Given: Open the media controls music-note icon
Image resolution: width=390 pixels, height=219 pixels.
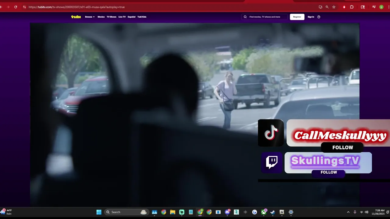Looking at the screenshot, I should [374, 7].
